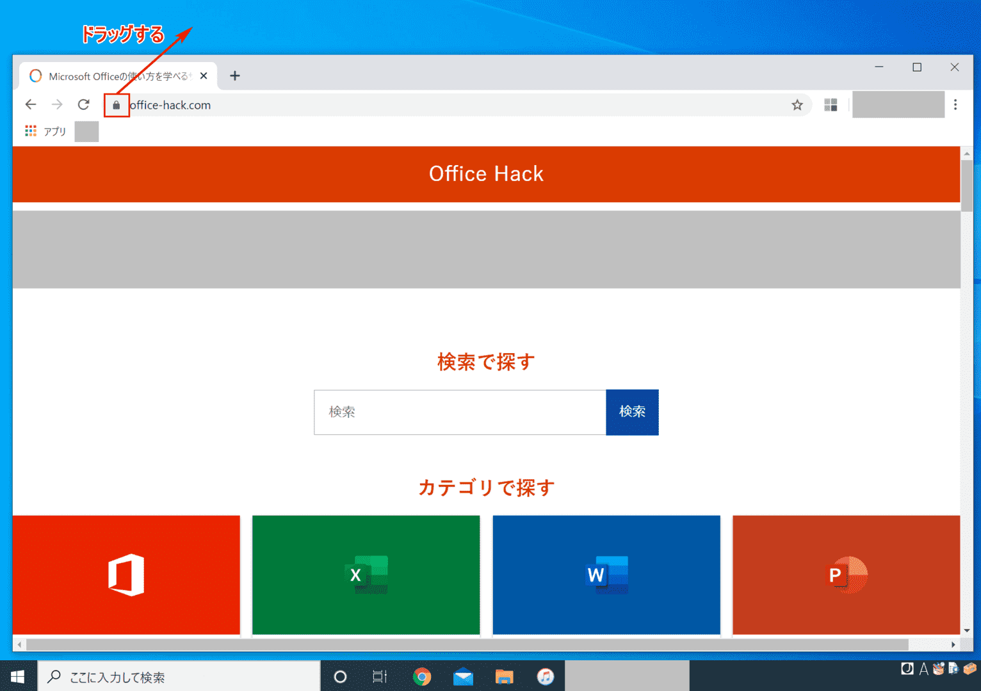Click the 検索で探す heading
The height and width of the screenshot is (691, 981).
pyautogui.click(x=486, y=362)
